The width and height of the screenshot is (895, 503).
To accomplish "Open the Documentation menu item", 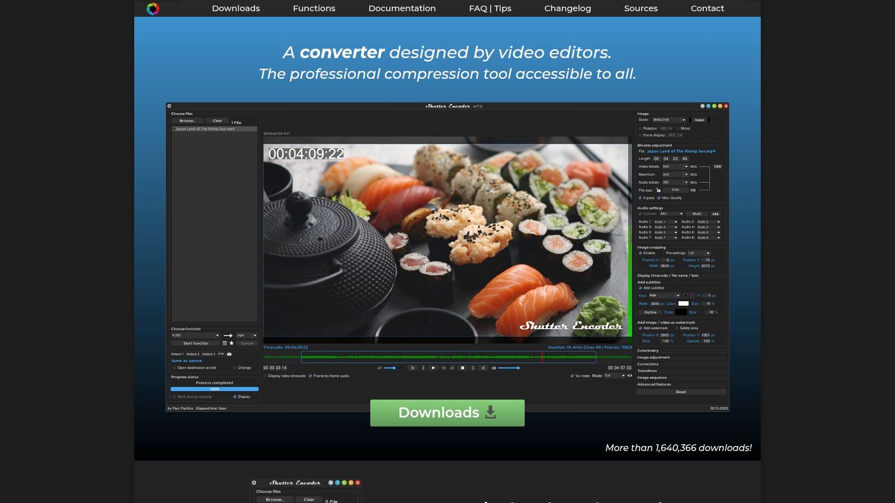I will [402, 8].
